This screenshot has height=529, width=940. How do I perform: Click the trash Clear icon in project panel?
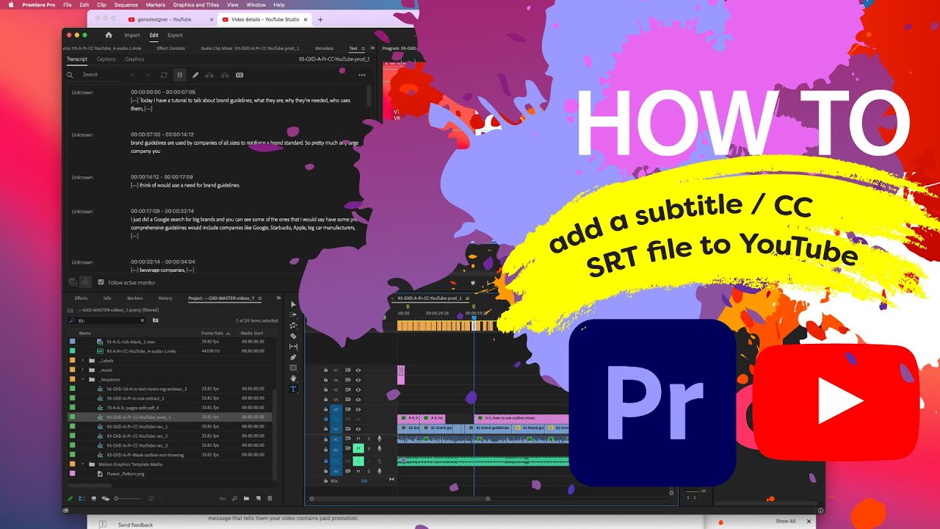(x=270, y=498)
